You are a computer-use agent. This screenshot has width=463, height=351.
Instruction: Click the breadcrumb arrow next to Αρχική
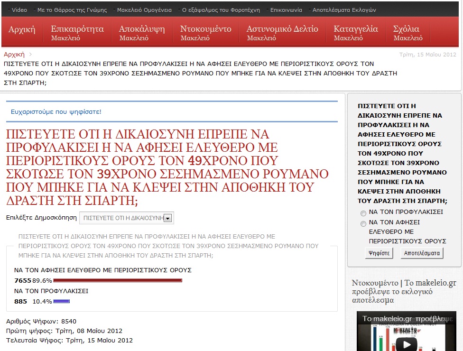[30, 55]
